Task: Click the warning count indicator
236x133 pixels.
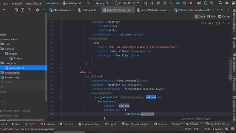Action: click(211, 23)
